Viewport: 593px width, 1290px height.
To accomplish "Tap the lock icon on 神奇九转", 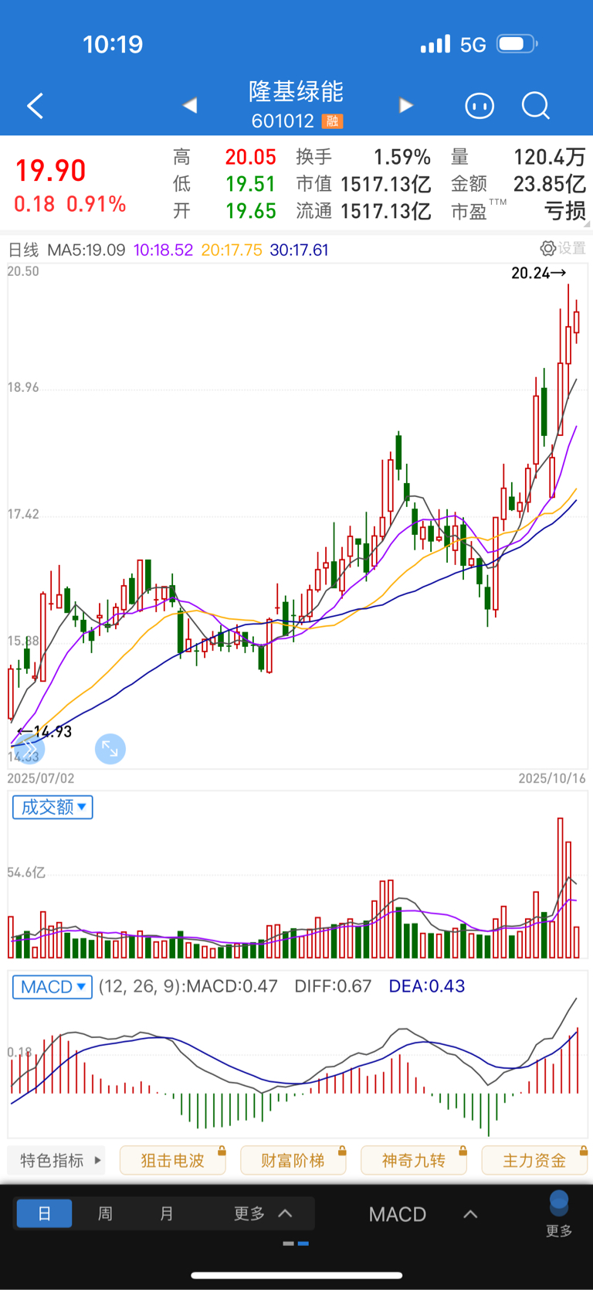I will (x=463, y=1151).
